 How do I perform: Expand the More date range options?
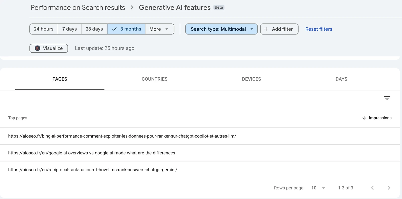160,29
